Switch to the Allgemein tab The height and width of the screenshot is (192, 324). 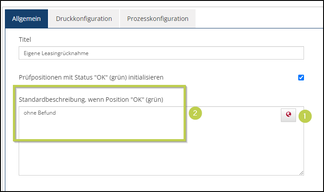pyautogui.click(x=26, y=19)
